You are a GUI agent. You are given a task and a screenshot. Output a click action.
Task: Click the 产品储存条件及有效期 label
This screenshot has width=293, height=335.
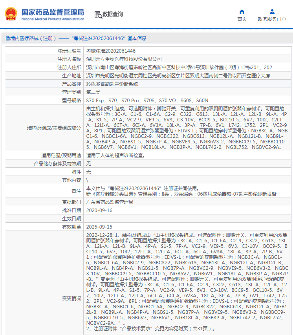(x=57, y=164)
